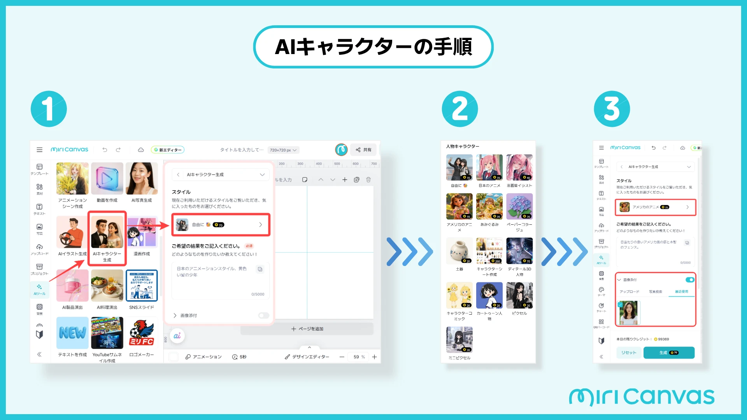The height and width of the screenshot is (420, 747).
Task: Select the 日本のアニメ character style thumbnail
Action: 489,167
